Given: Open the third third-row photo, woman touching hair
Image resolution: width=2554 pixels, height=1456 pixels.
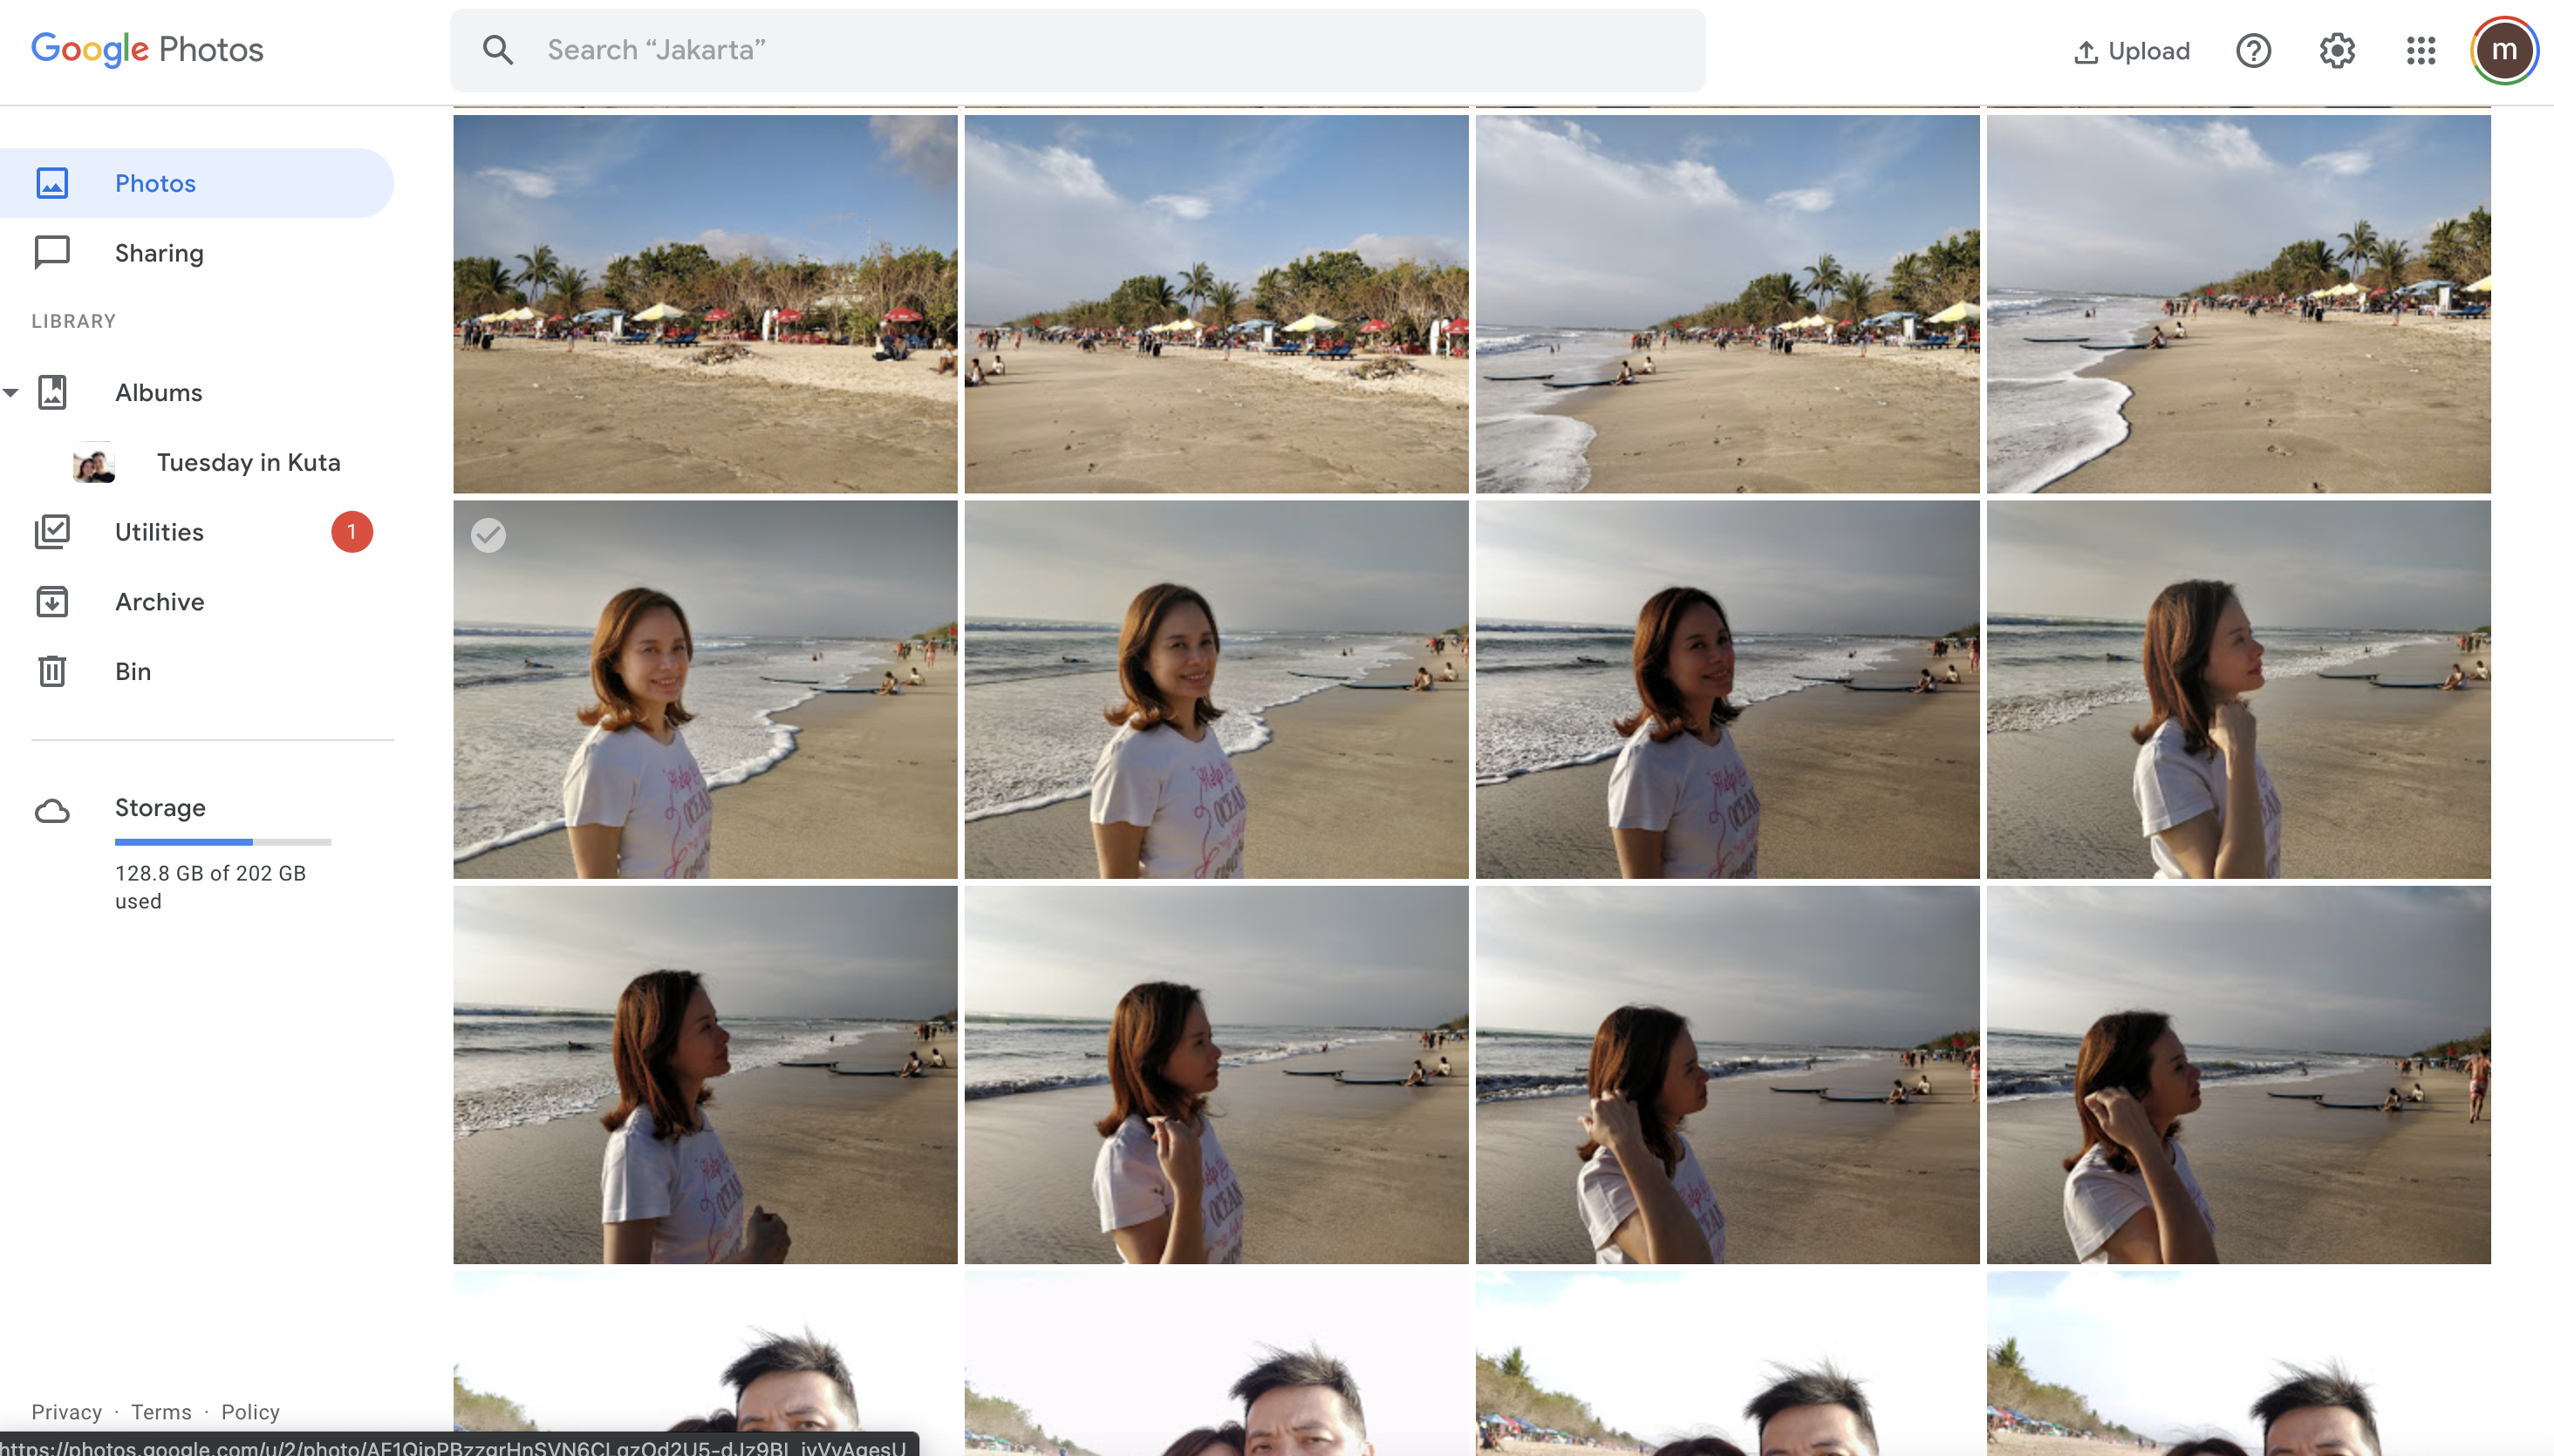Looking at the screenshot, I should 1728,1075.
